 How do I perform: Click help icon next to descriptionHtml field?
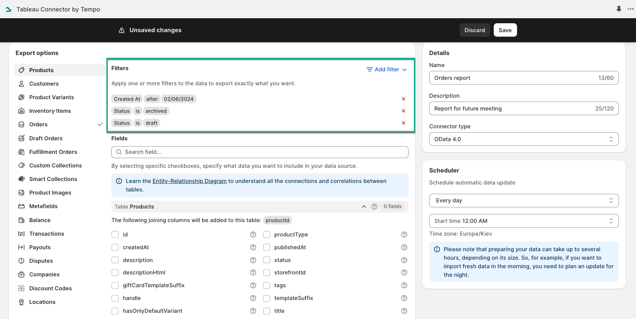coord(253,272)
